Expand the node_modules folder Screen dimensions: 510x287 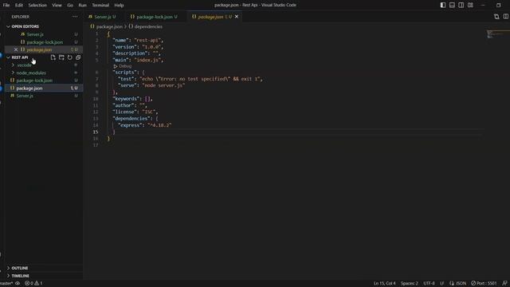(x=31, y=73)
